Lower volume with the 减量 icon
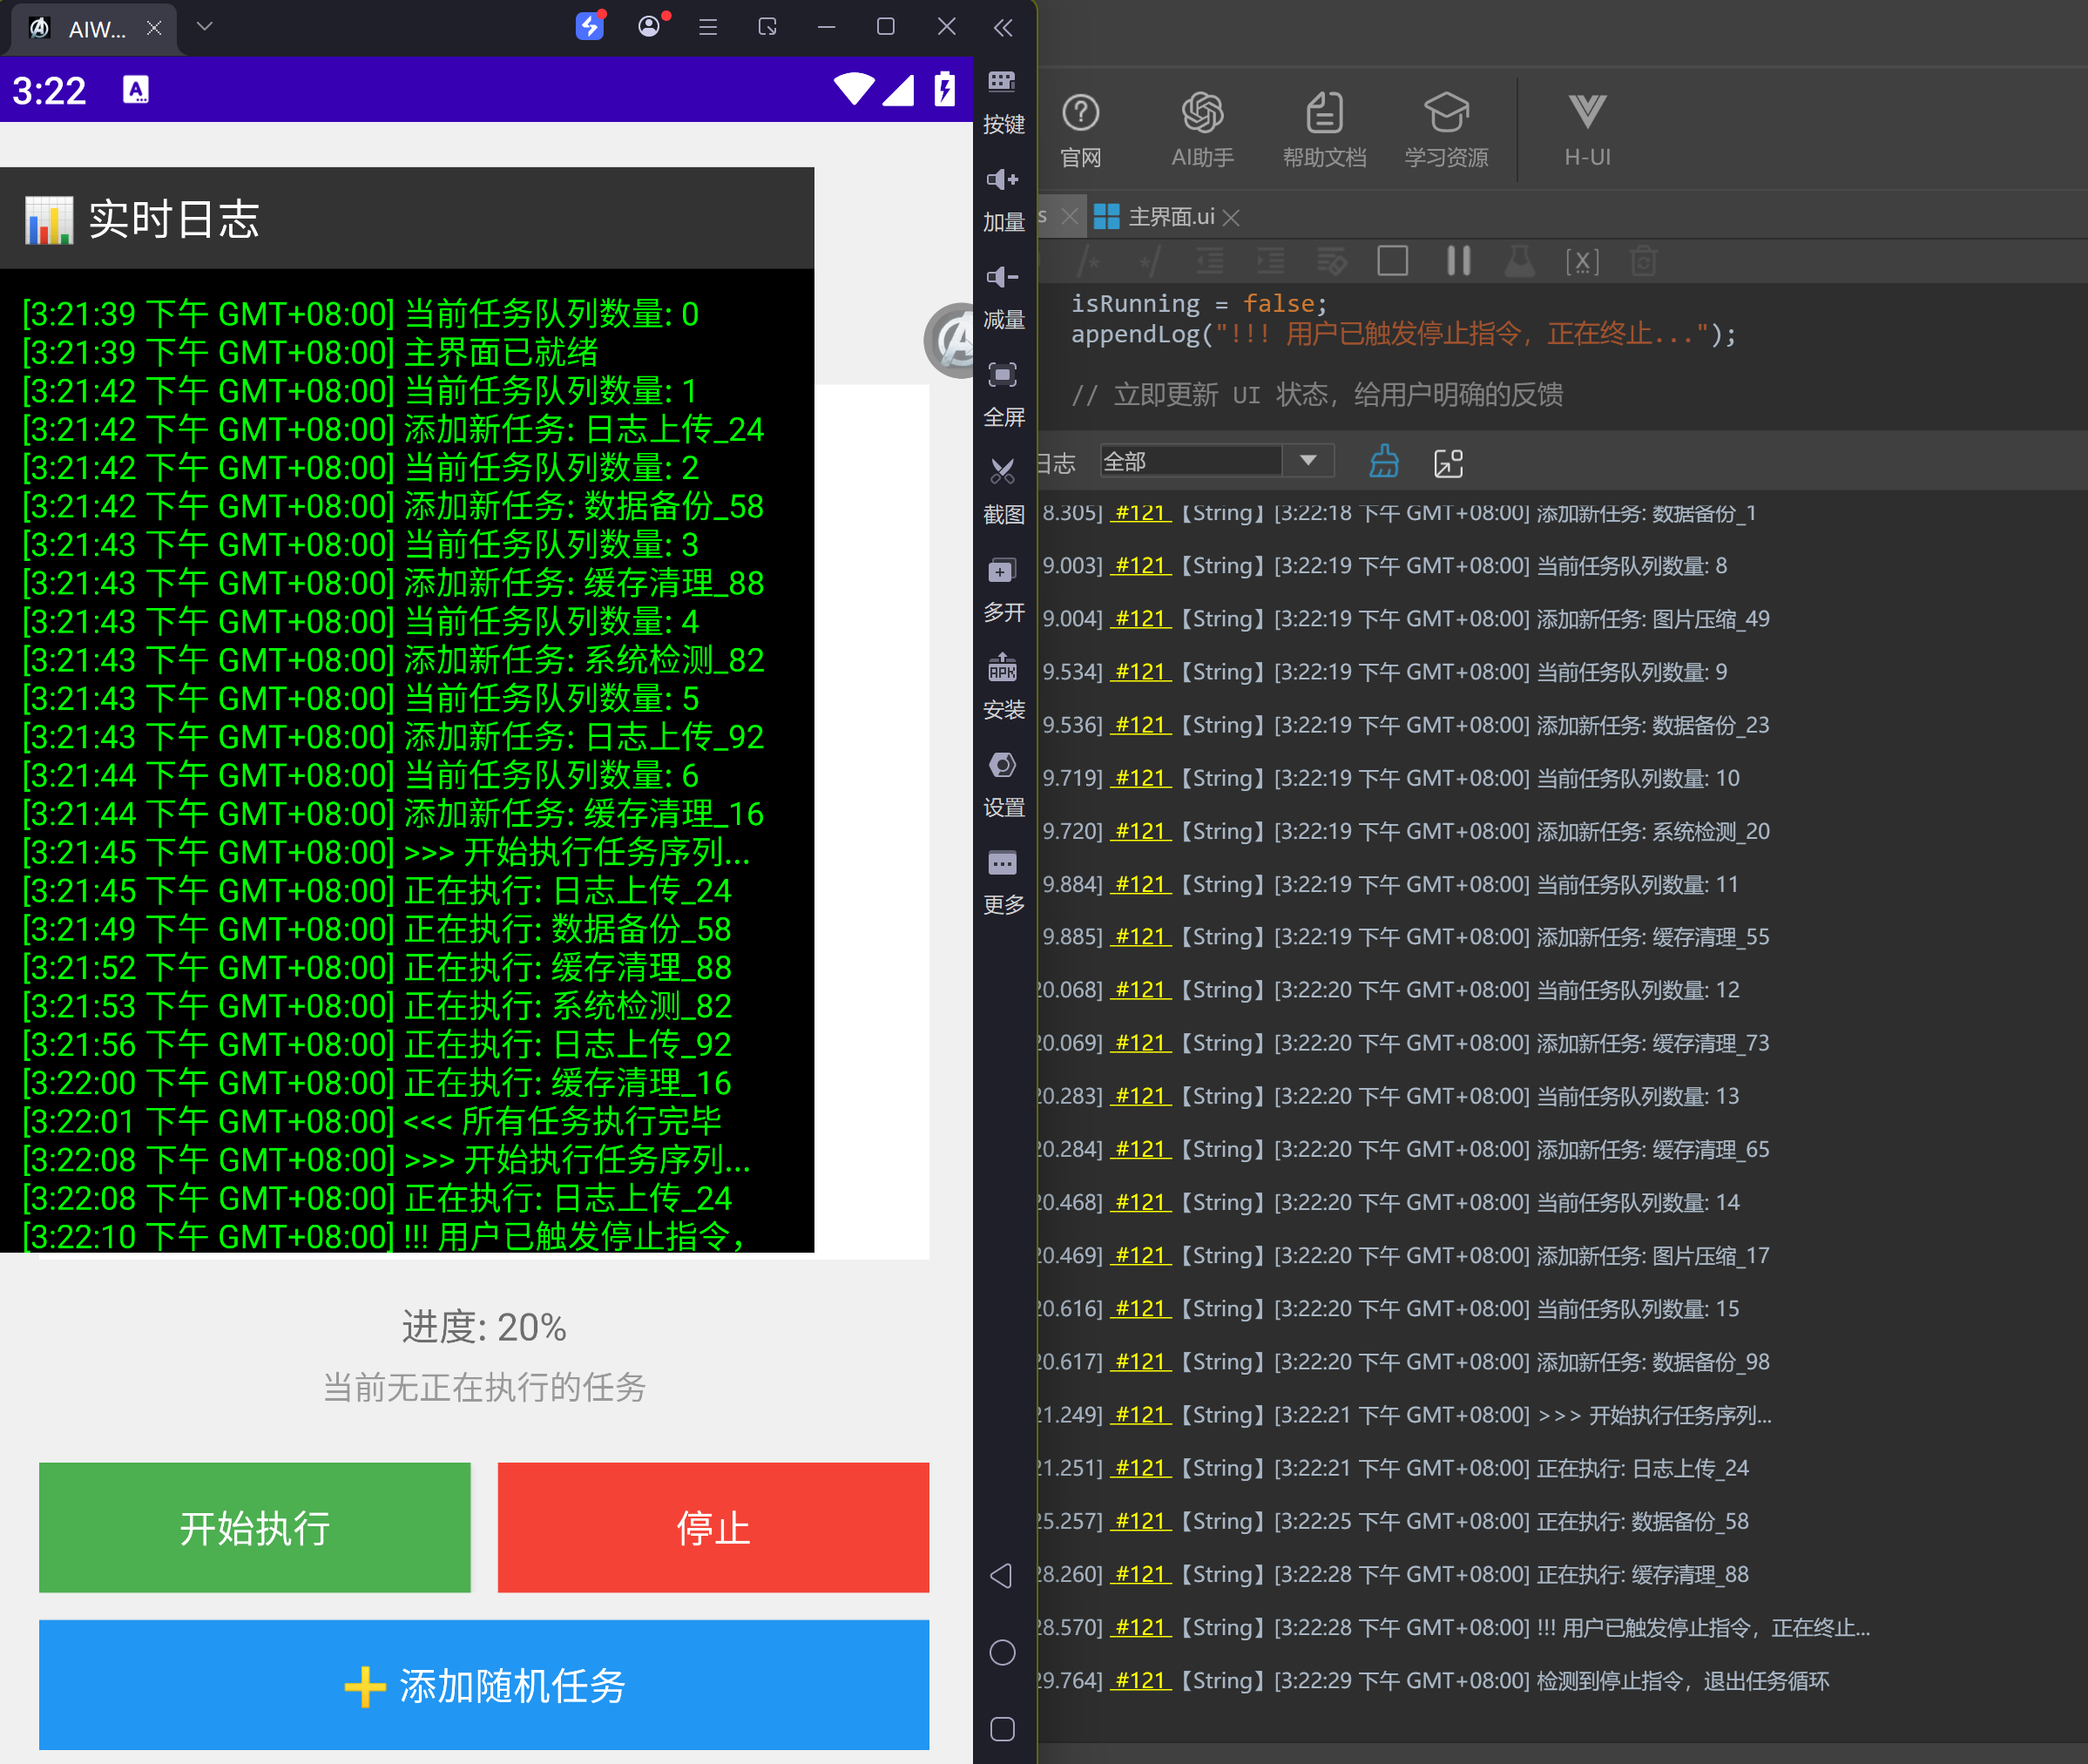The image size is (2088, 1764). point(1002,277)
